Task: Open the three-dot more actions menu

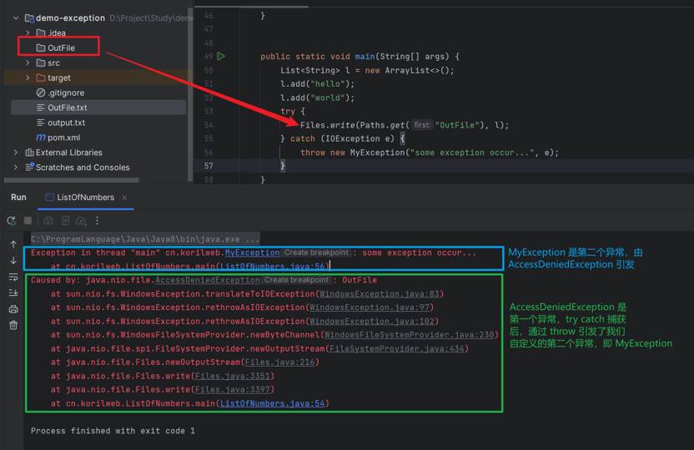Action: (x=97, y=221)
